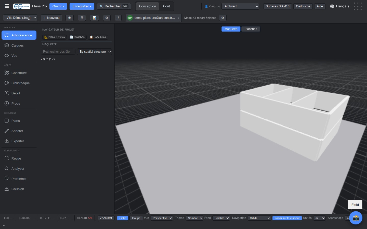The width and height of the screenshot is (367, 229).
Task: Open the Collision warning panel
Action: pos(19,189)
